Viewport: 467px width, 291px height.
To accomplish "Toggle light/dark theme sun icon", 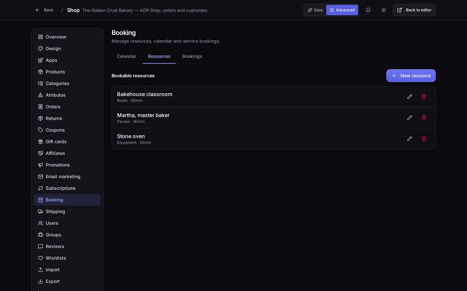I will click(x=383, y=10).
